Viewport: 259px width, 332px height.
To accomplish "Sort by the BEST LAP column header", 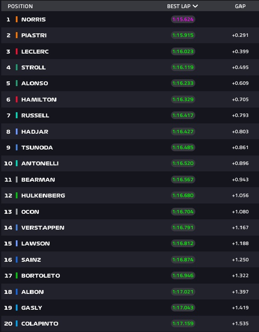I will tap(179, 6).
